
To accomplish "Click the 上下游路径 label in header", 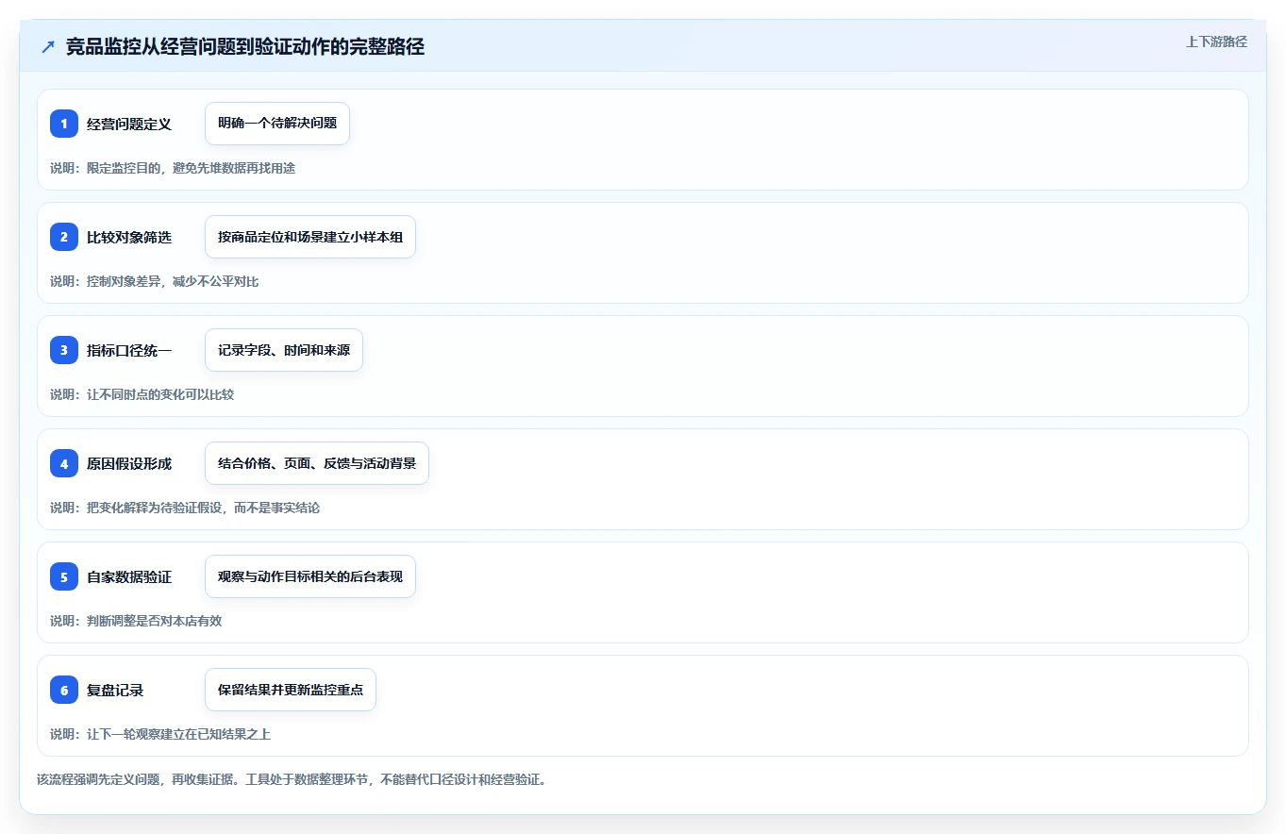I will (1216, 42).
